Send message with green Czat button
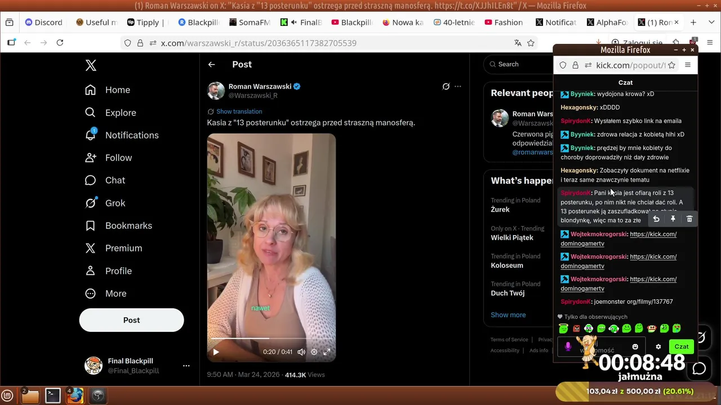This screenshot has height=405, width=721. click(682, 346)
